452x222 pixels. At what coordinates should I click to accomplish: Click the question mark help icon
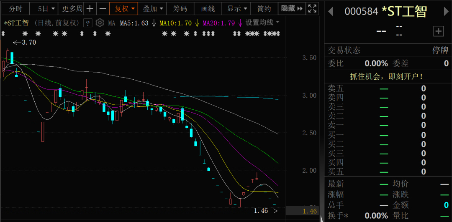pos(88,23)
